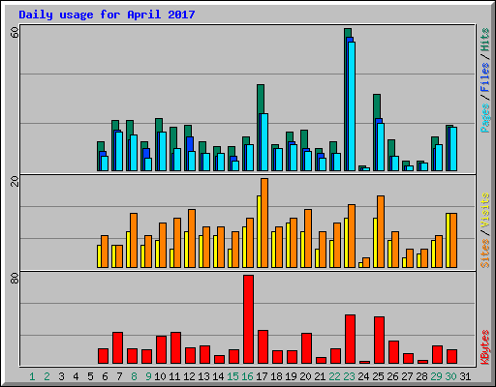The width and height of the screenshot is (496, 387).
Task: Click day label 28 on the x-axis
Action: pyautogui.click(x=421, y=376)
